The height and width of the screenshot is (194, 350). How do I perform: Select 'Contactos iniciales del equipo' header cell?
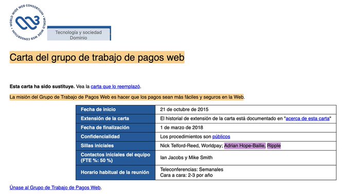[x=115, y=157]
